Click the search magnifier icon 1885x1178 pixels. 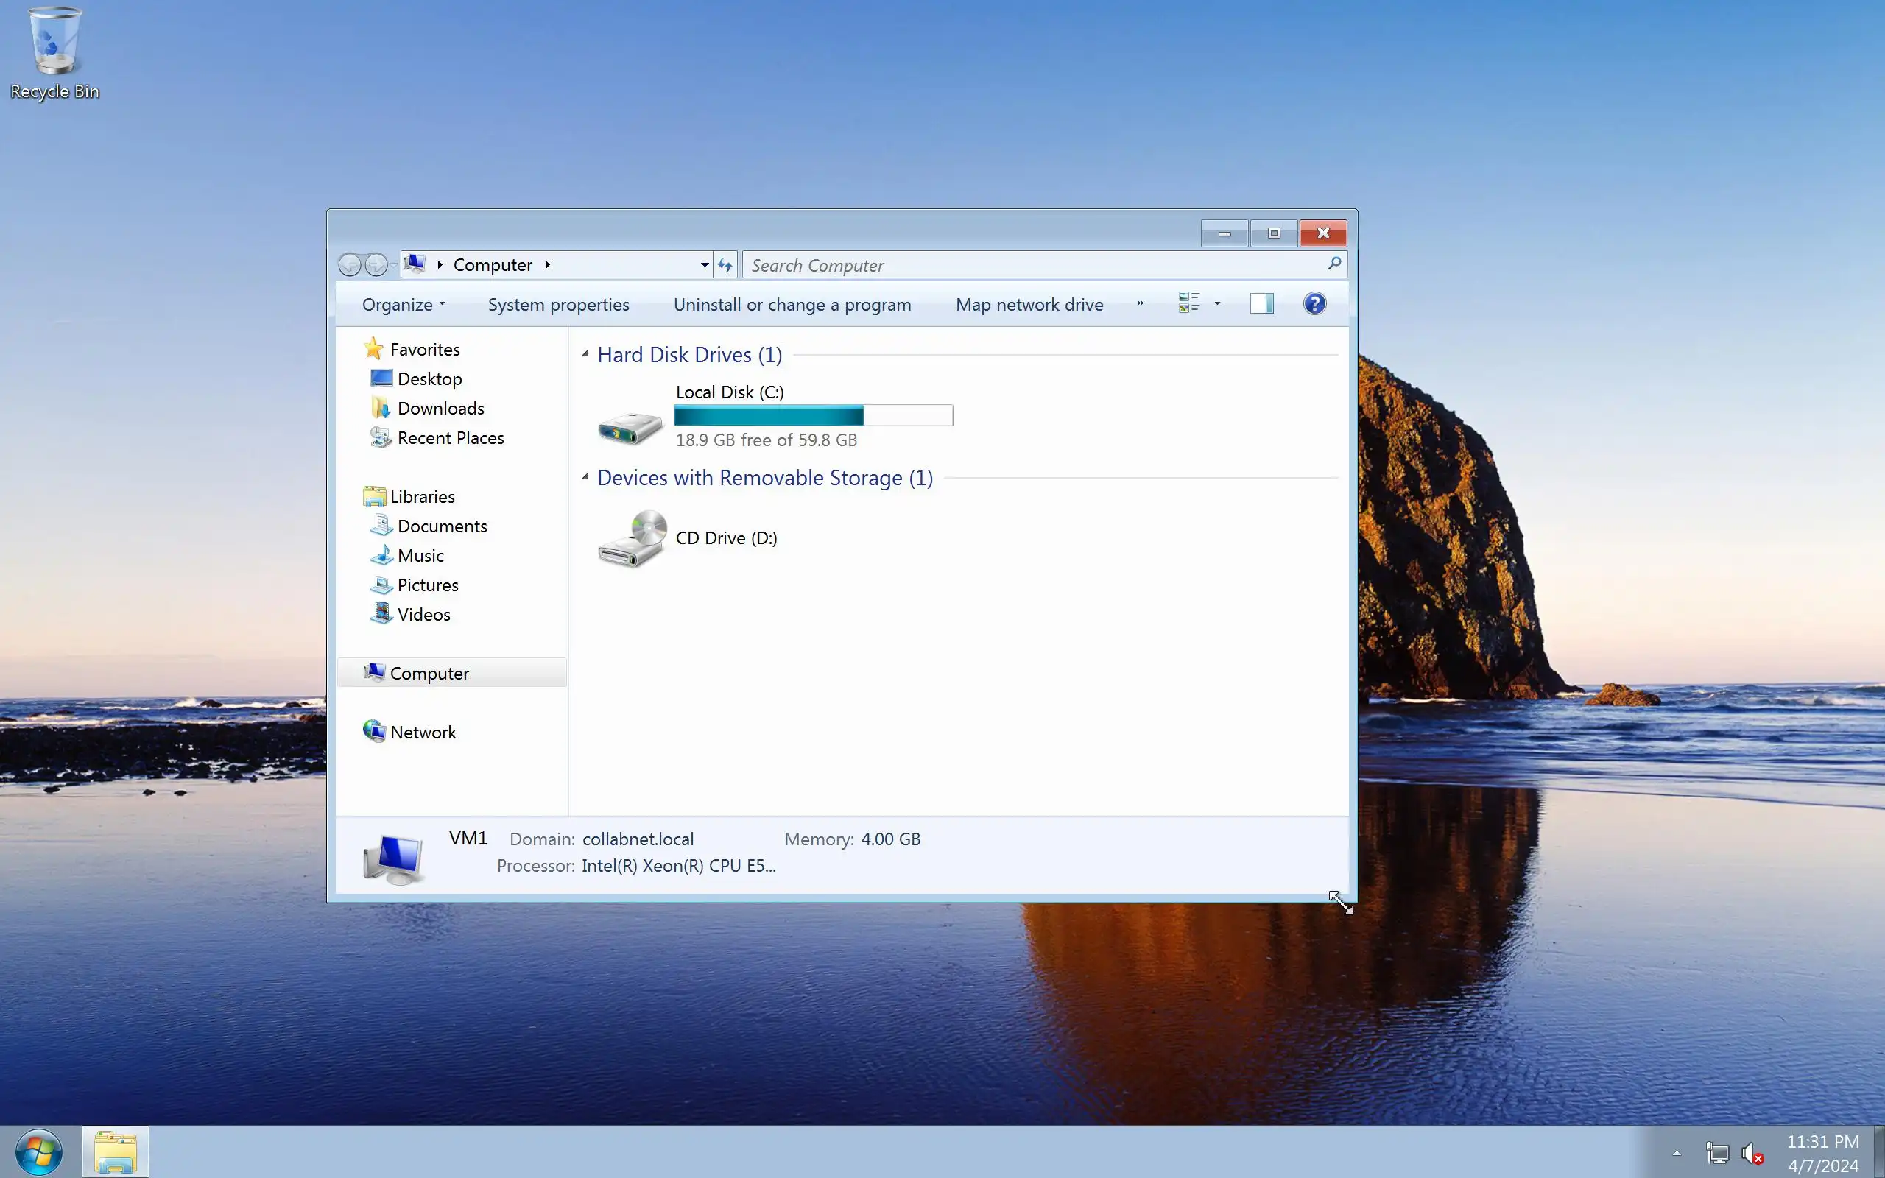(1334, 264)
